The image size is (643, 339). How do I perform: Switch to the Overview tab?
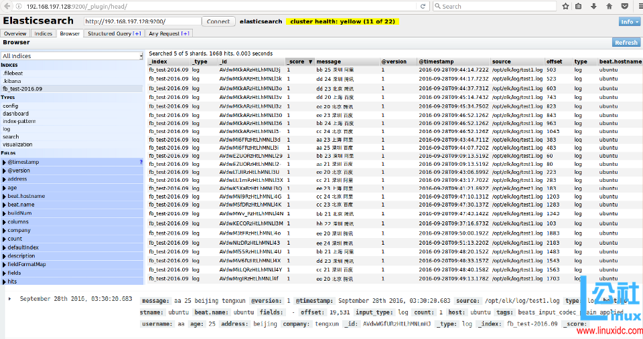coord(15,33)
